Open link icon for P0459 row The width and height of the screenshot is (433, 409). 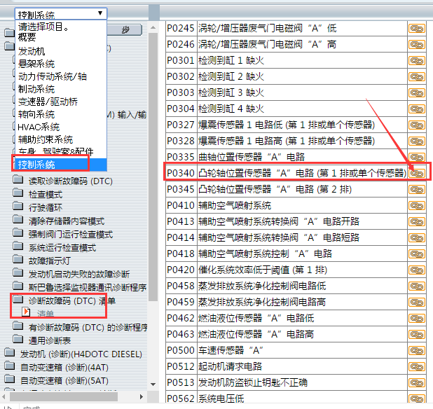tap(417, 302)
